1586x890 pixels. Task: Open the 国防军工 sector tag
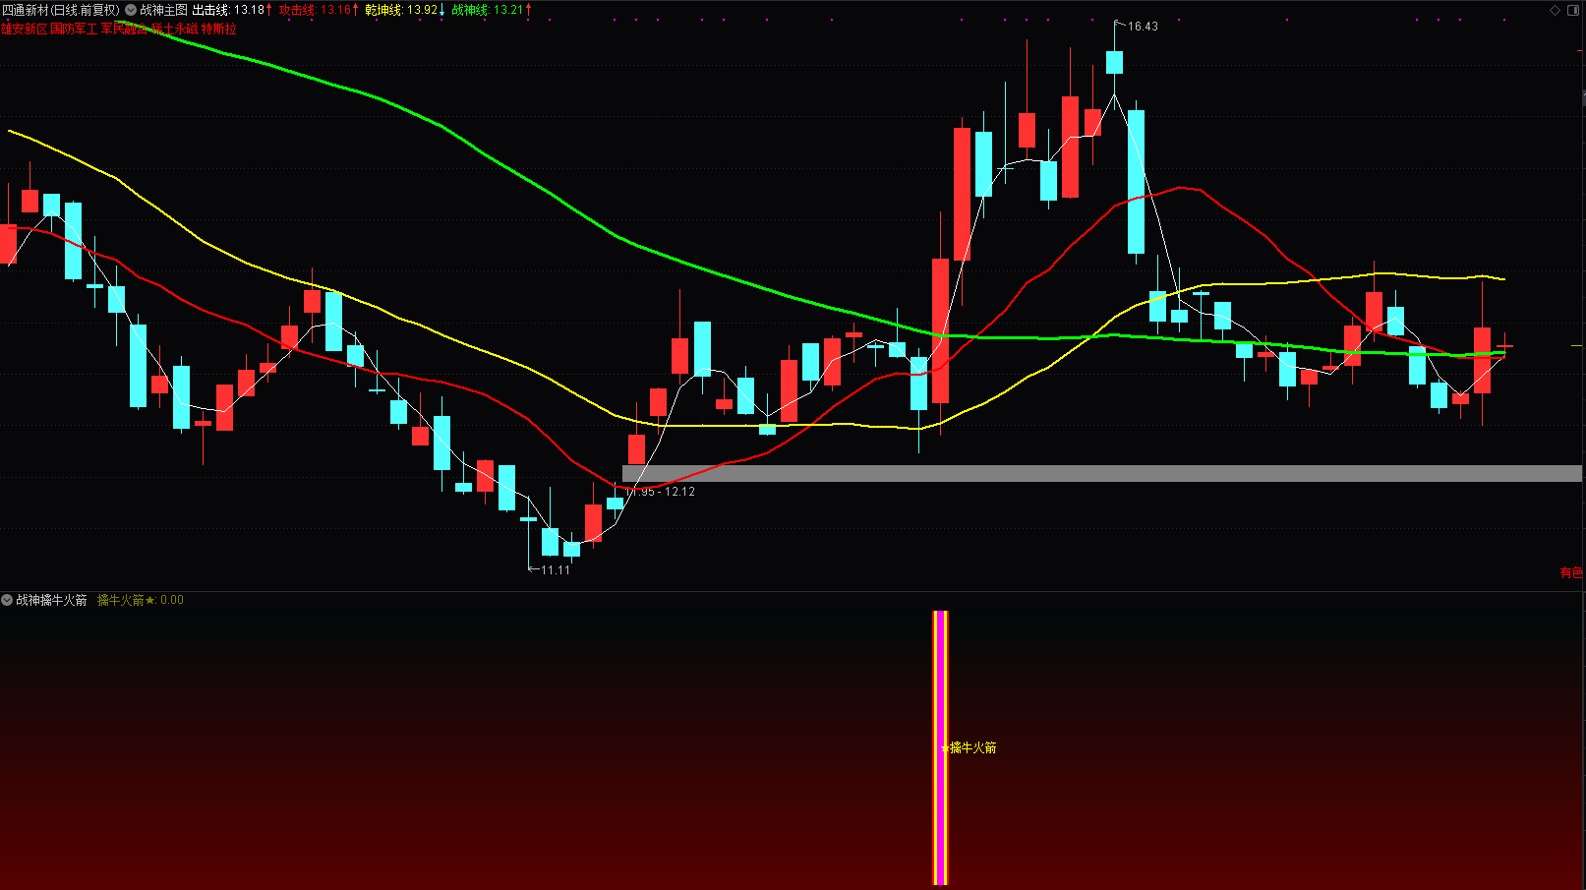(75, 30)
